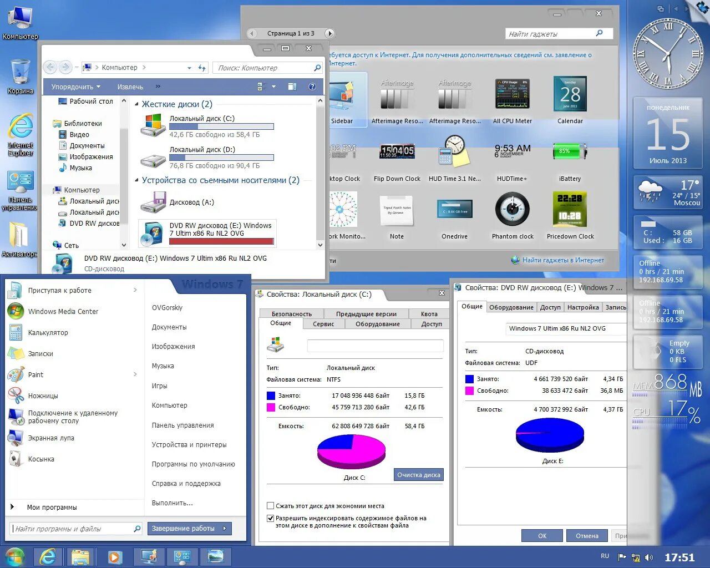The width and height of the screenshot is (710, 568).
Task: Toggle the preview pane icon in Explorer
Action: coord(292,87)
